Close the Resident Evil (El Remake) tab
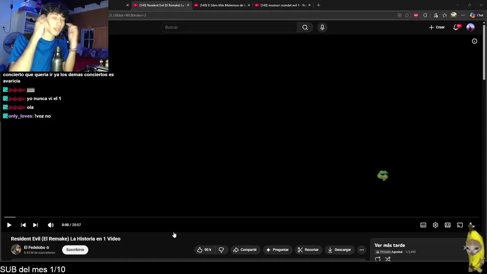The height and width of the screenshot is (274, 487). [x=188, y=5]
